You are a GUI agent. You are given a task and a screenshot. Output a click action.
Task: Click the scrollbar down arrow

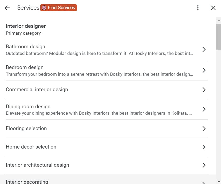coord(219,181)
